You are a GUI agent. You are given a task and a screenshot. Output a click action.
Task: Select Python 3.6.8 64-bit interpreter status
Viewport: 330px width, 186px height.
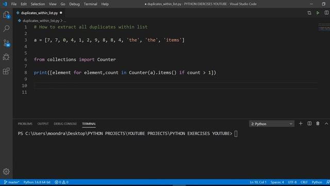click(x=37, y=182)
